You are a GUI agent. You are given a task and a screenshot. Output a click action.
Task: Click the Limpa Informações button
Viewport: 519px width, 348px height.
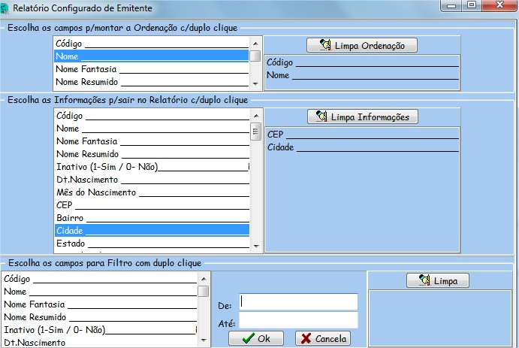click(363, 117)
